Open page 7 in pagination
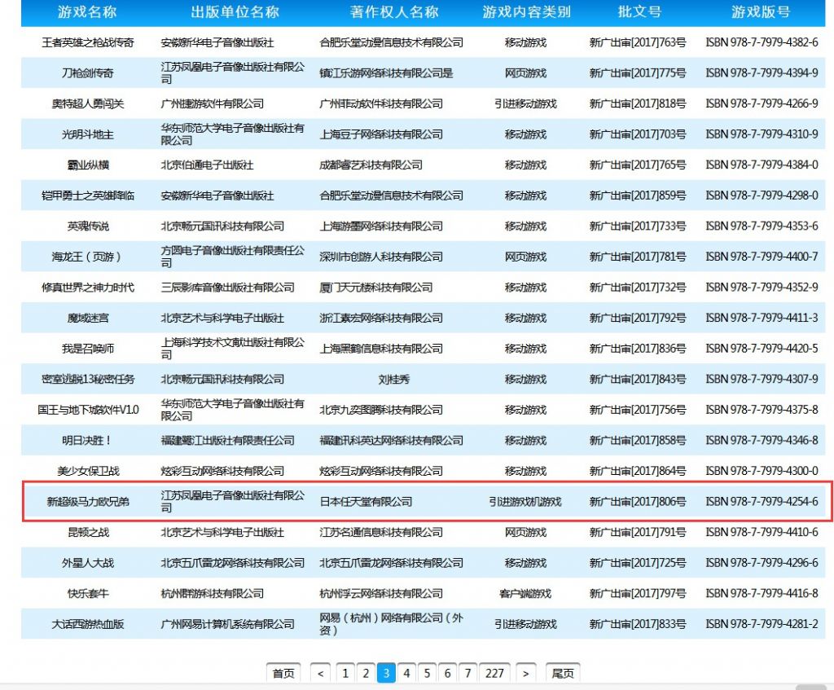Image resolution: width=834 pixels, height=690 pixels. (x=468, y=673)
